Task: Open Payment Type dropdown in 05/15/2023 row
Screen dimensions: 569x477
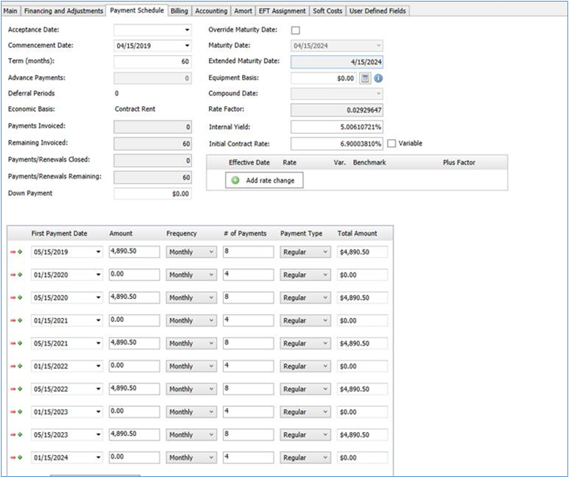Action: pos(325,434)
